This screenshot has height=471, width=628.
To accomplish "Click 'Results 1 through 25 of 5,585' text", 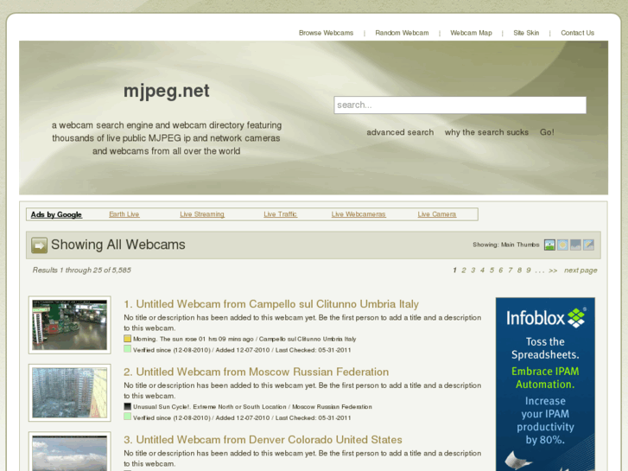I will (x=82, y=271).
